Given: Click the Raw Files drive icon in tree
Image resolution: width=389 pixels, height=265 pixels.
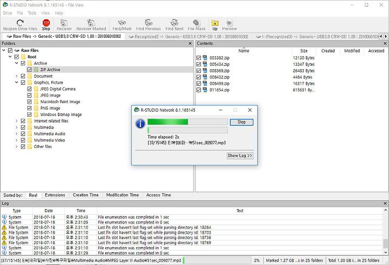Looking at the screenshot, I should (x=17, y=50).
